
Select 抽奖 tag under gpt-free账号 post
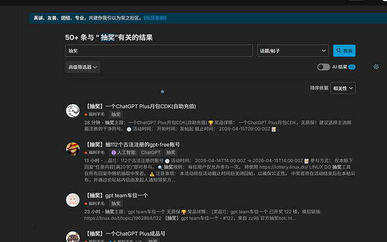tap(171, 153)
